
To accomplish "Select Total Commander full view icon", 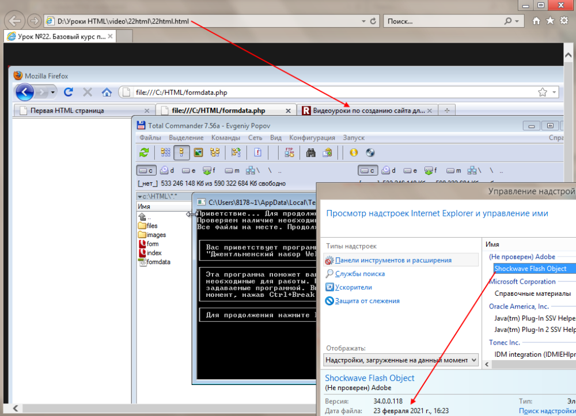I will click(181, 152).
